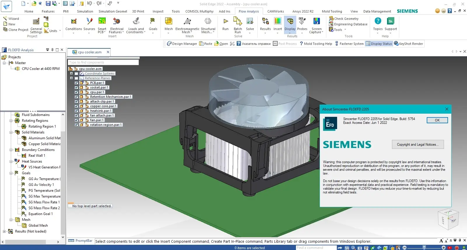
Task: Click the Insert results icon
Action: (278, 21)
